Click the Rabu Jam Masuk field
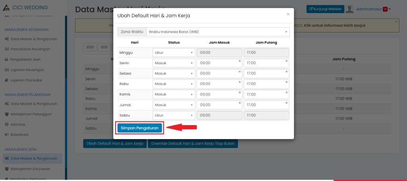 [x=219, y=84]
